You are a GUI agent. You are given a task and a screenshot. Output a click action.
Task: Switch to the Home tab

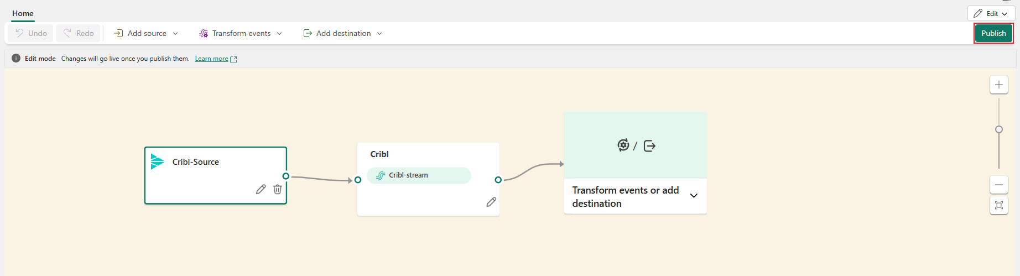23,13
